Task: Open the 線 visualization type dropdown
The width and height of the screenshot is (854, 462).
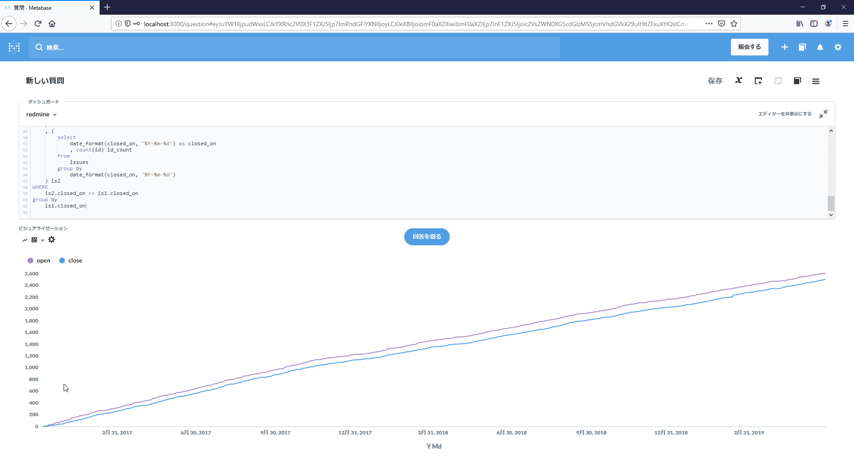Action: 33,240
